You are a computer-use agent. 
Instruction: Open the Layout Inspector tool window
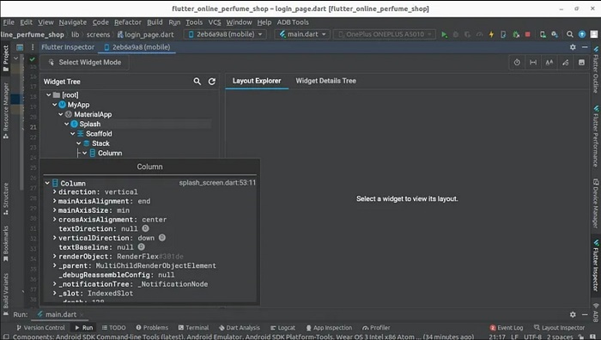click(x=559, y=328)
